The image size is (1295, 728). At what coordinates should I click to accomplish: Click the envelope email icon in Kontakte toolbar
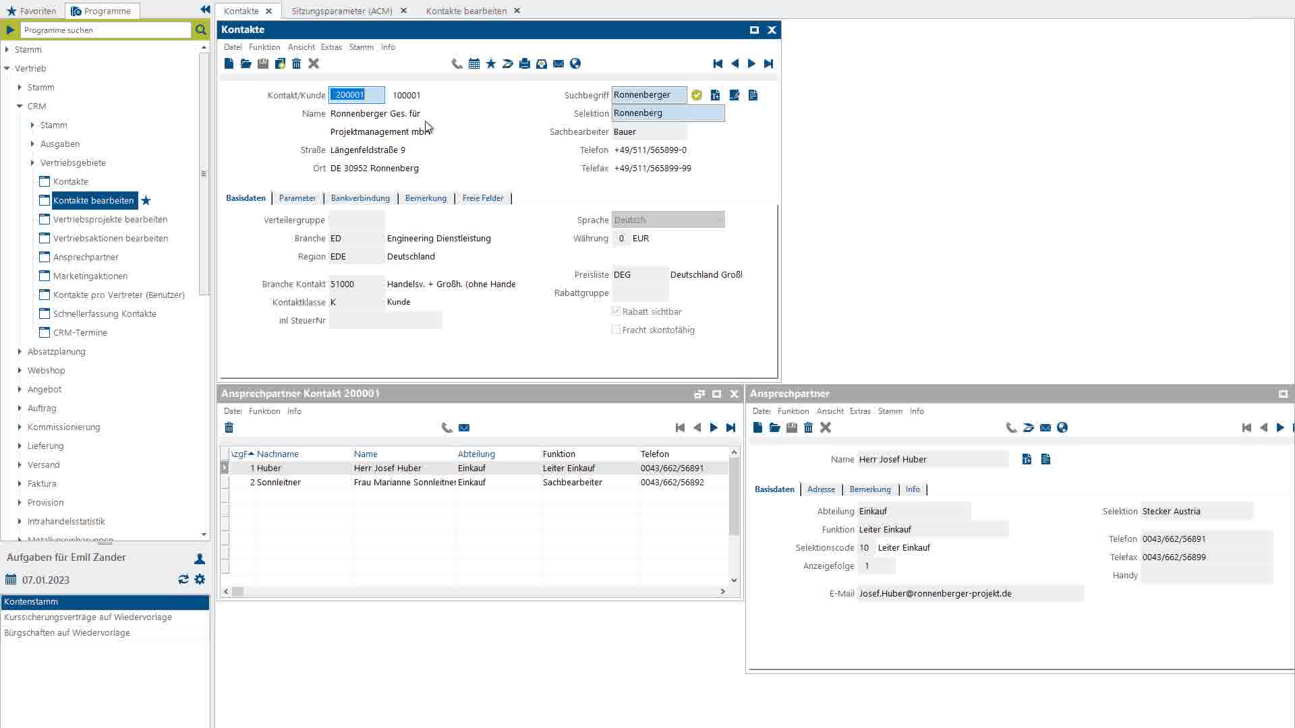(558, 63)
